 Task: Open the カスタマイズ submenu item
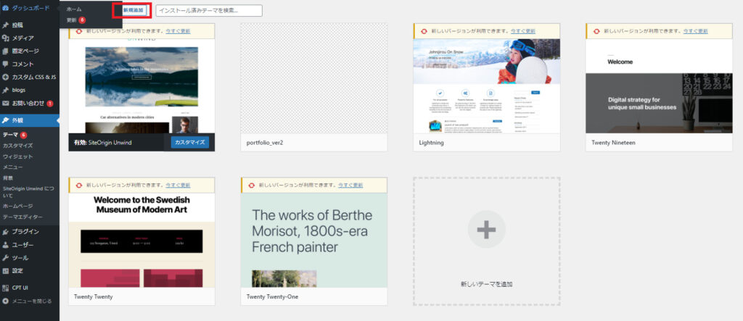[17, 146]
